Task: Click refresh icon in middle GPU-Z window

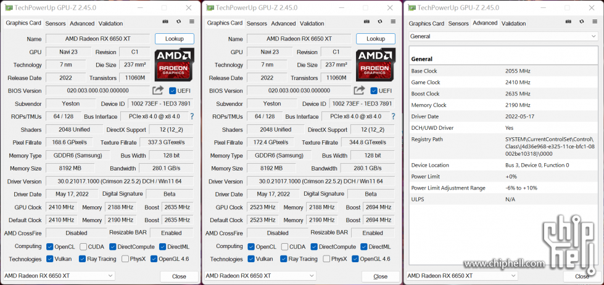Action: [x=380, y=22]
